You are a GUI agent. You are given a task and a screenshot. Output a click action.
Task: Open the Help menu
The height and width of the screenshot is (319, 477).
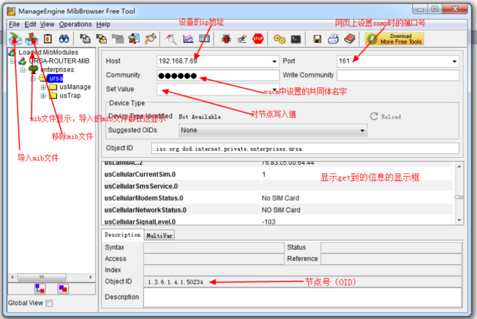click(103, 25)
